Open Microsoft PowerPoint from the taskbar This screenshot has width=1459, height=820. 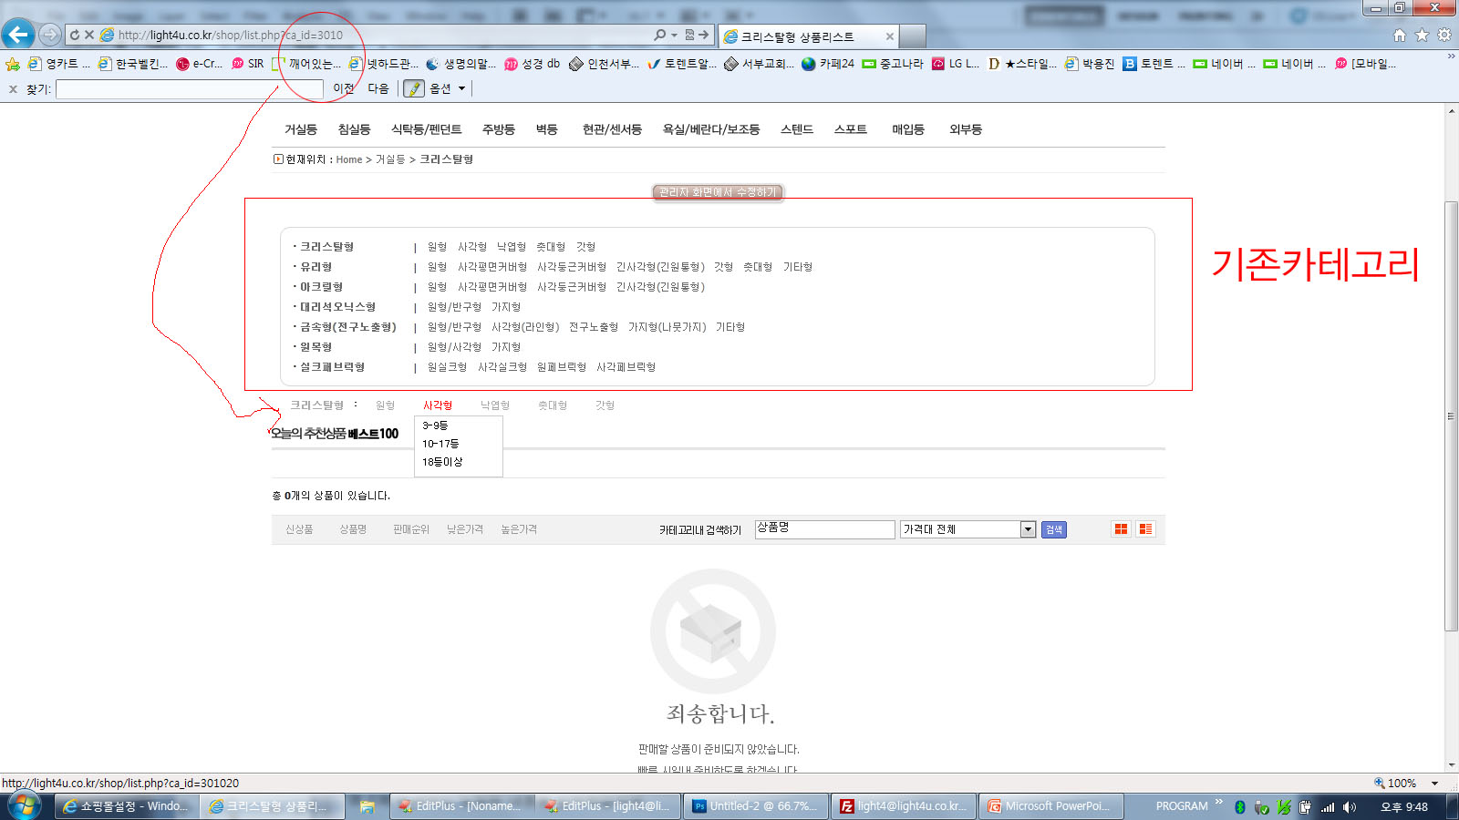pyautogui.click(x=1049, y=806)
